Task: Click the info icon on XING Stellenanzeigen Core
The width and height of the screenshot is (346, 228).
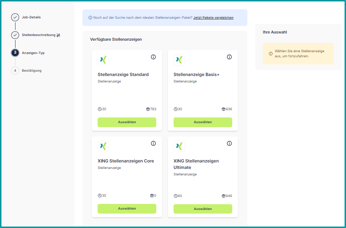Action: [x=153, y=143]
